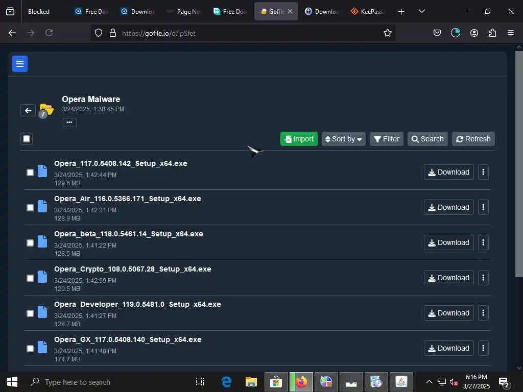Open the Filter options
The image size is (523, 392).
[x=387, y=139]
